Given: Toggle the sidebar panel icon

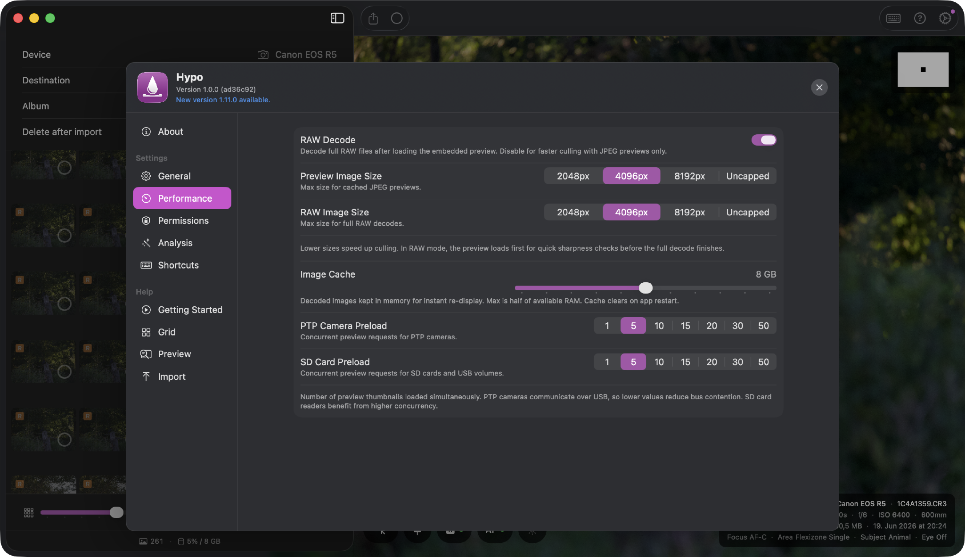Looking at the screenshot, I should (x=337, y=18).
